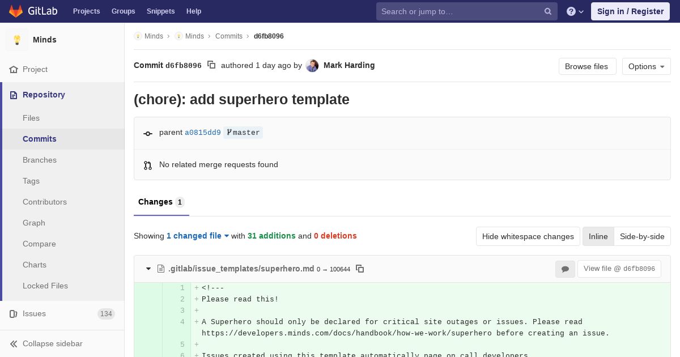Switch diff view to Side-by-side
Screen dimensions: 680x357
click(x=642, y=236)
